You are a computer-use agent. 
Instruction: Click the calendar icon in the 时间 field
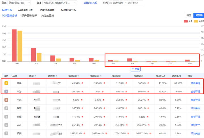click(x=110, y=3)
